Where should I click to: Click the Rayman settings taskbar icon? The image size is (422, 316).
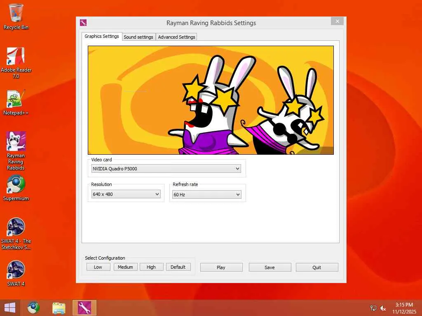click(x=84, y=308)
